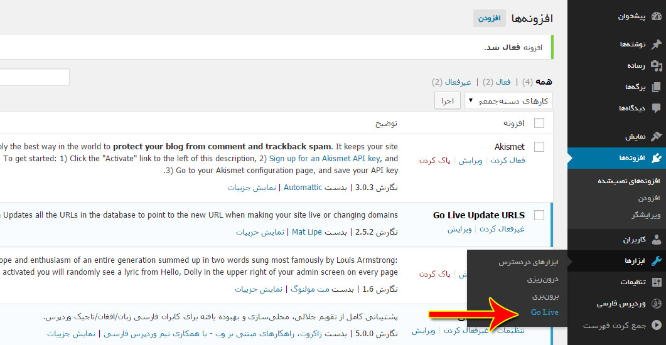This screenshot has height=345, width=666.
Task: Filter plugins by همه (4) all
Action: [537, 82]
